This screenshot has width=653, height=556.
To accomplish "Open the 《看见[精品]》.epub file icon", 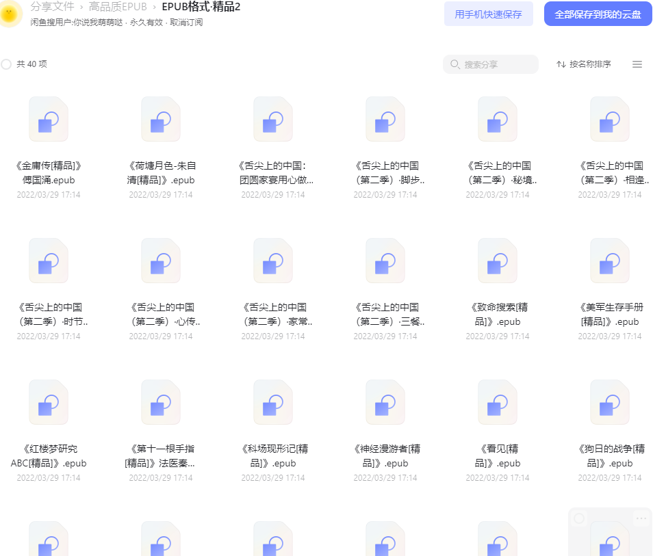I will coord(498,402).
